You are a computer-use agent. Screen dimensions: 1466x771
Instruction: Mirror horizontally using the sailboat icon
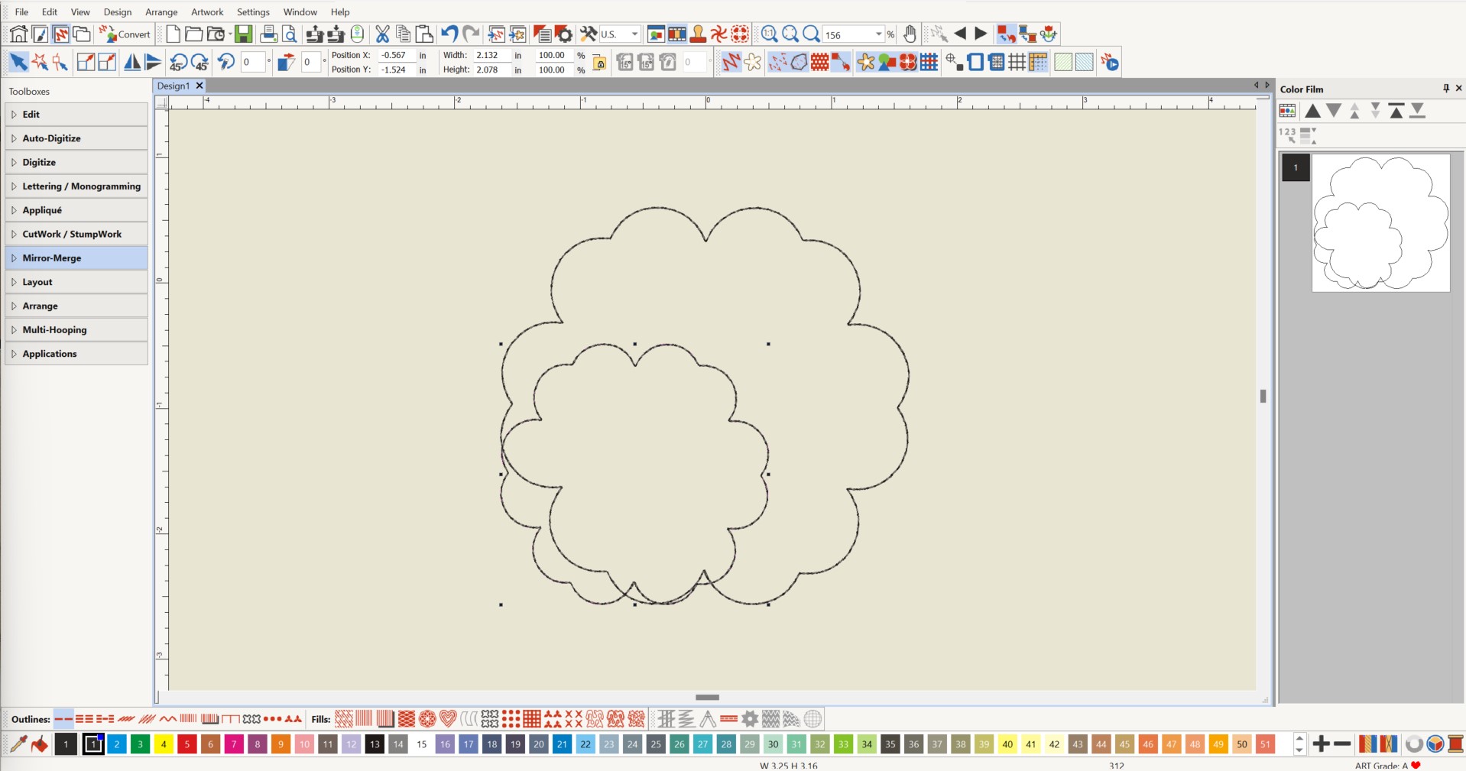point(132,62)
